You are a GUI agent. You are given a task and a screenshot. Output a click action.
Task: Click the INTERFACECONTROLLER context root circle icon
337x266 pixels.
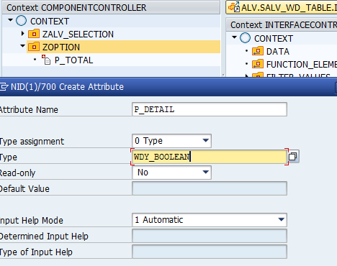pyautogui.click(x=245, y=38)
